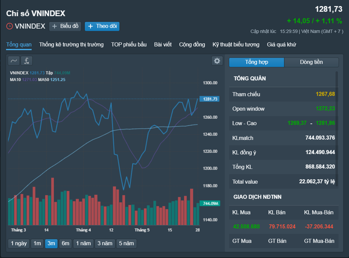Click KL Mua-Bán value -37.206.344
The image size is (349, 258).
(319, 226)
